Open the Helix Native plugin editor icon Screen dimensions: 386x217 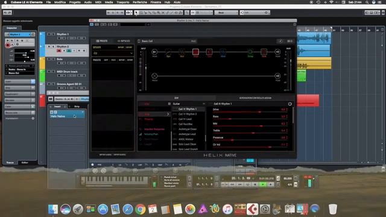(x=55, y=112)
